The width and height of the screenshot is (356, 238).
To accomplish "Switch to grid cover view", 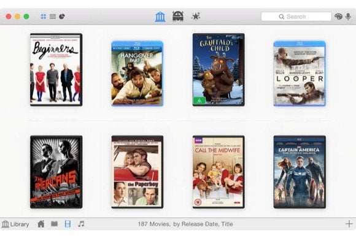I will pyautogui.click(x=44, y=17).
